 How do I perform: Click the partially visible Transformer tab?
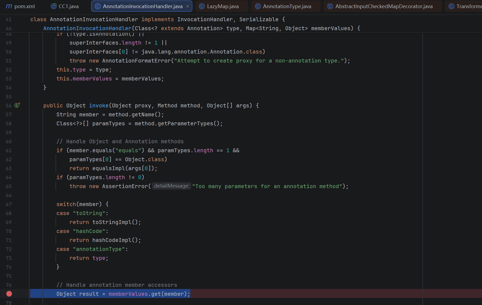coord(466,6)
